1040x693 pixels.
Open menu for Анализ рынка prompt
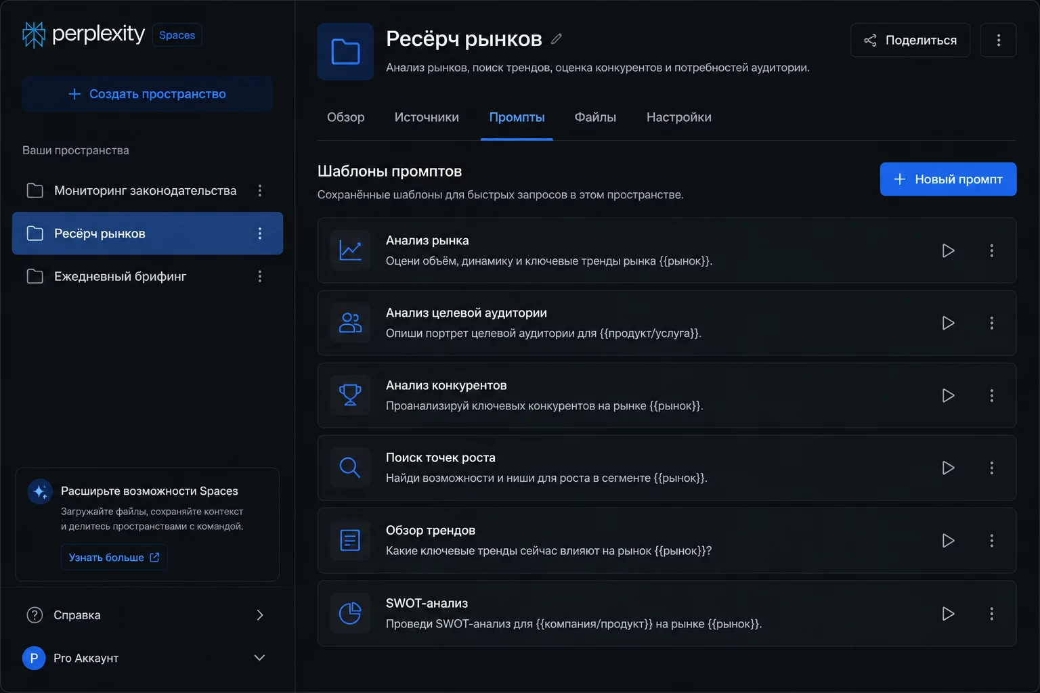(992, 250)
